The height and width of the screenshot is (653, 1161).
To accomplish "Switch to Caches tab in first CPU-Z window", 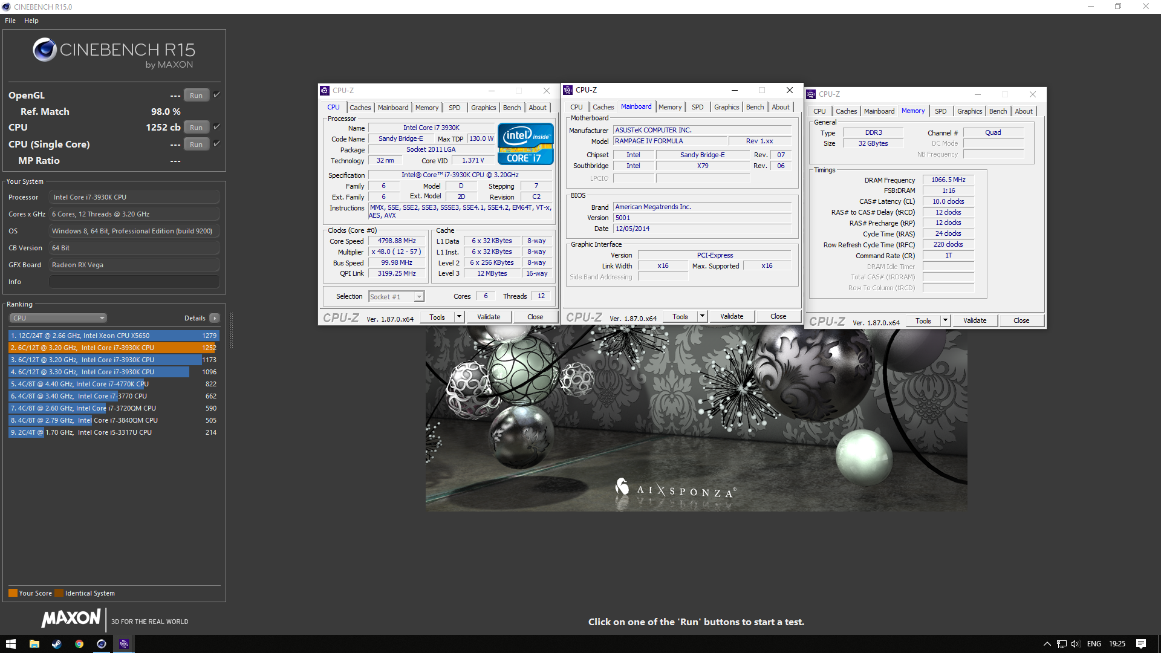I will click(360, 108).
